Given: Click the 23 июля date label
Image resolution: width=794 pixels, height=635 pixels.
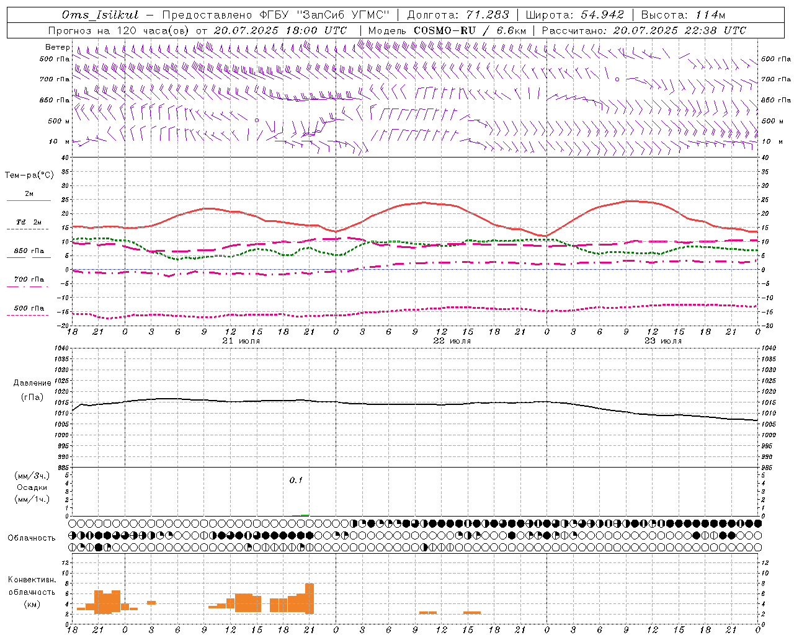Looking at the screenshot, I should coord(663,341).
